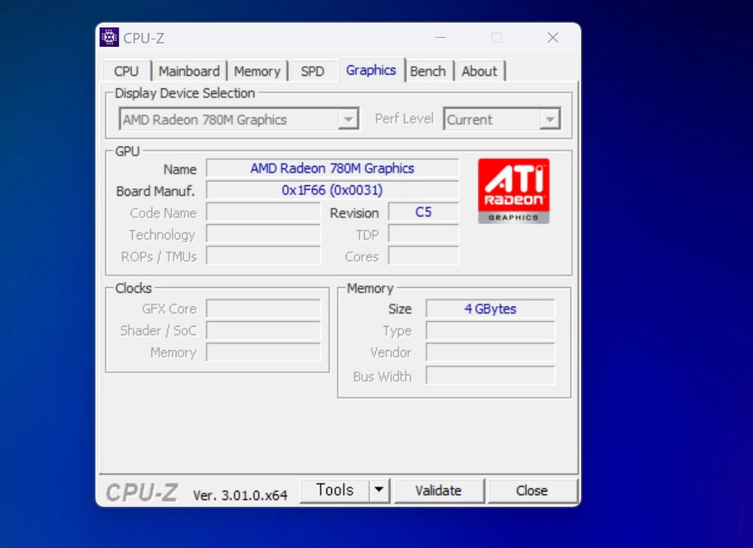Switch to the CPU tab
Image resolution: width=753 pixels, height=548 pixels.
127,71
